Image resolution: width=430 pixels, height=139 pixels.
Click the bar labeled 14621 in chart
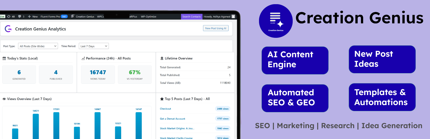tap(36, 126)
